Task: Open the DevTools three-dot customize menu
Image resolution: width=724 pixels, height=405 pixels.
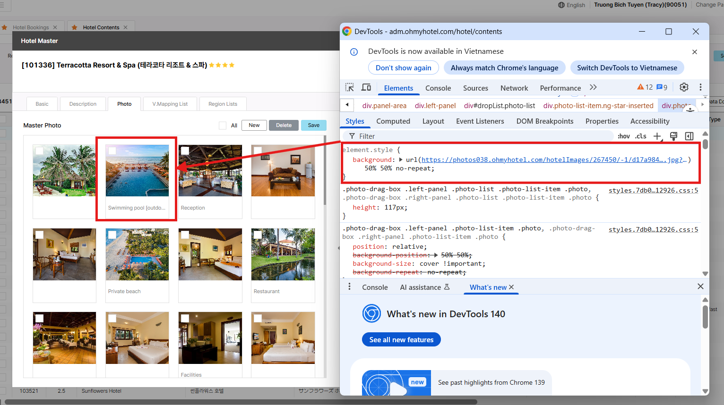Action: [700, 87]
